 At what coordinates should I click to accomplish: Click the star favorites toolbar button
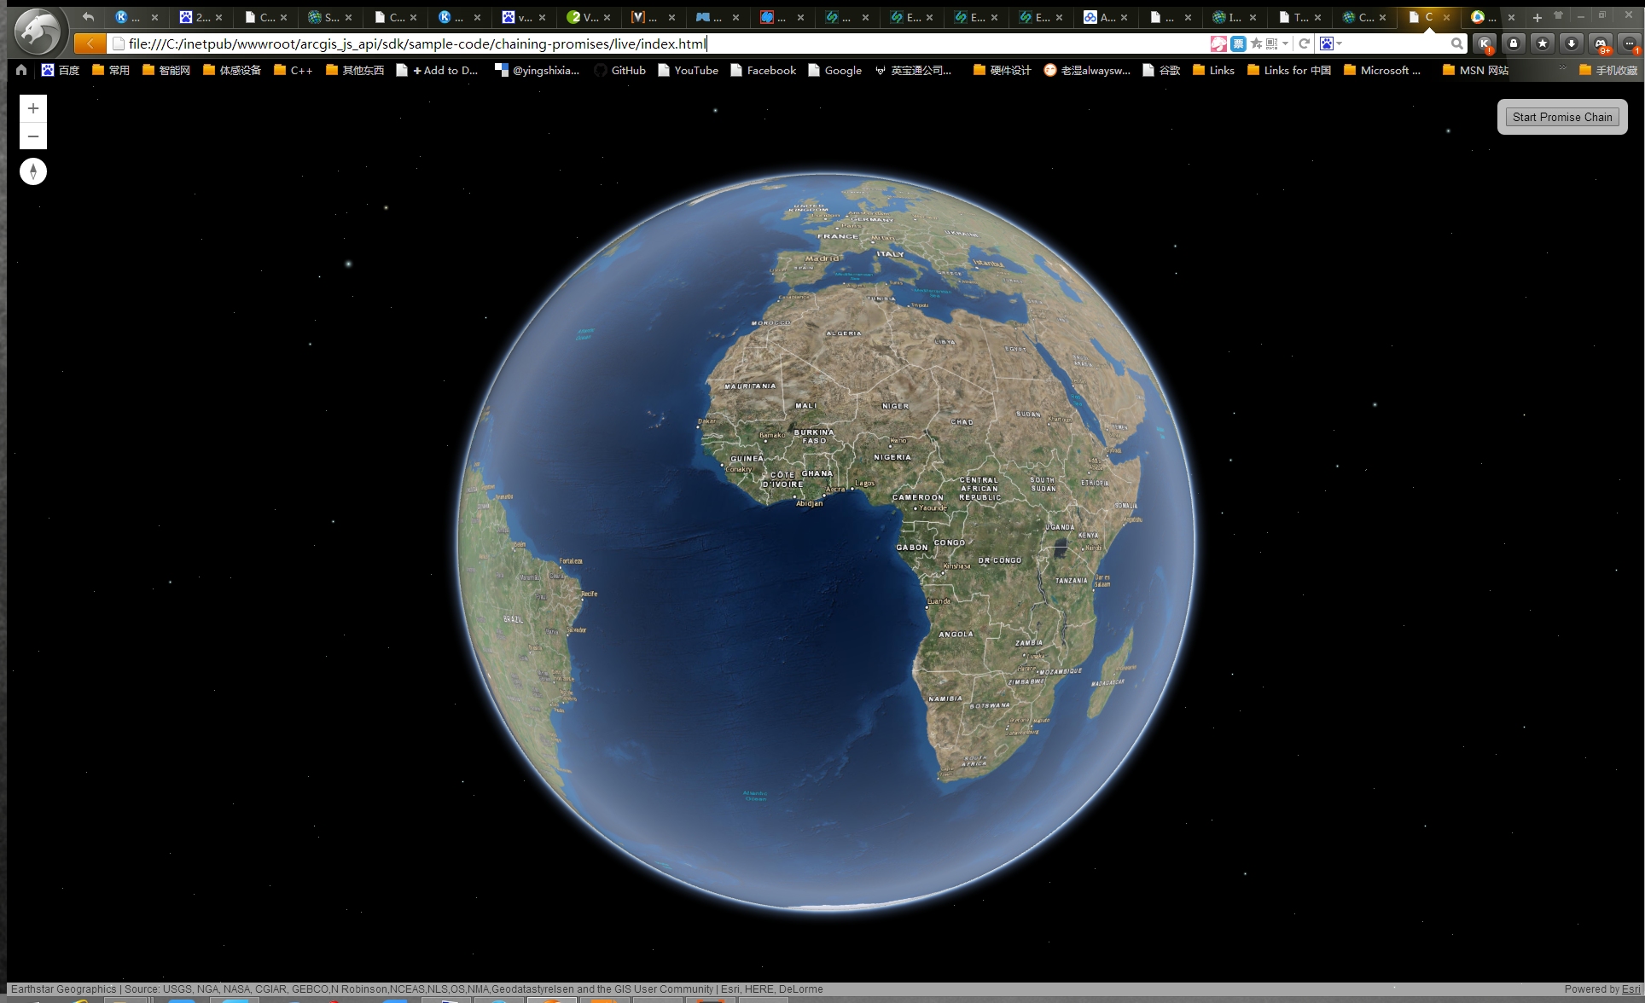coord(1543,43)
